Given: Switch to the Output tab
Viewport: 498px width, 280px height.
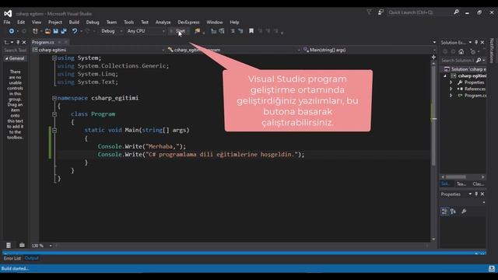Looking at the screenshot, I should [x=31, y=258].
